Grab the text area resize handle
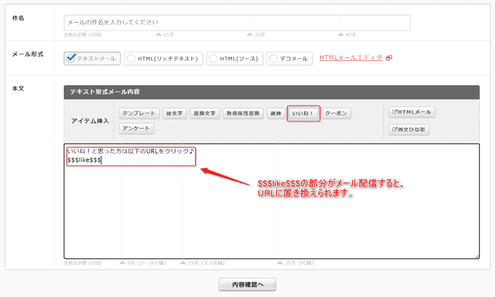 pos(476,256)
